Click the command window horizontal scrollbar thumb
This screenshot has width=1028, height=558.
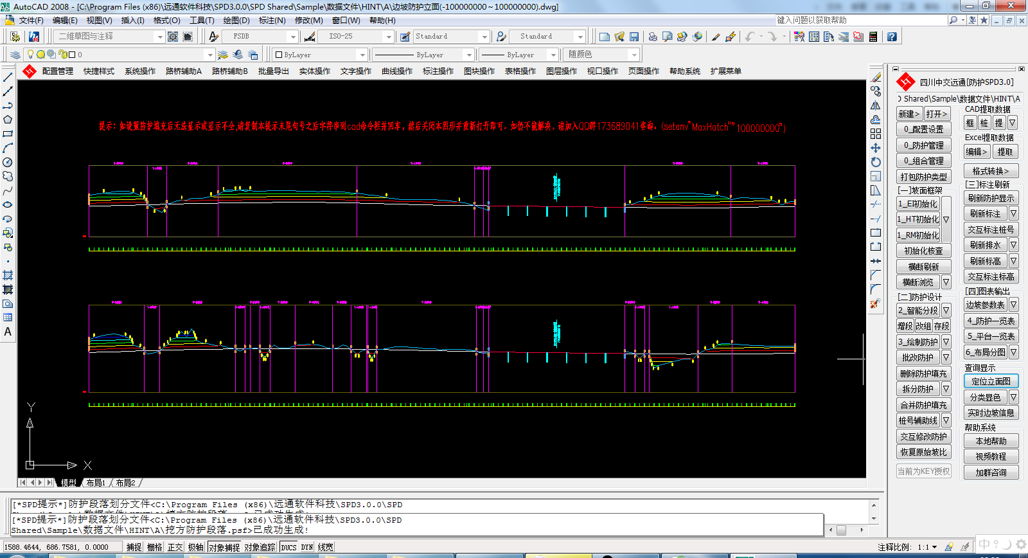click(841, 530)
